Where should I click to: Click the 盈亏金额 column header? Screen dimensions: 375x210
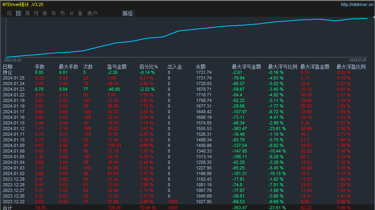tap(117, 67)
